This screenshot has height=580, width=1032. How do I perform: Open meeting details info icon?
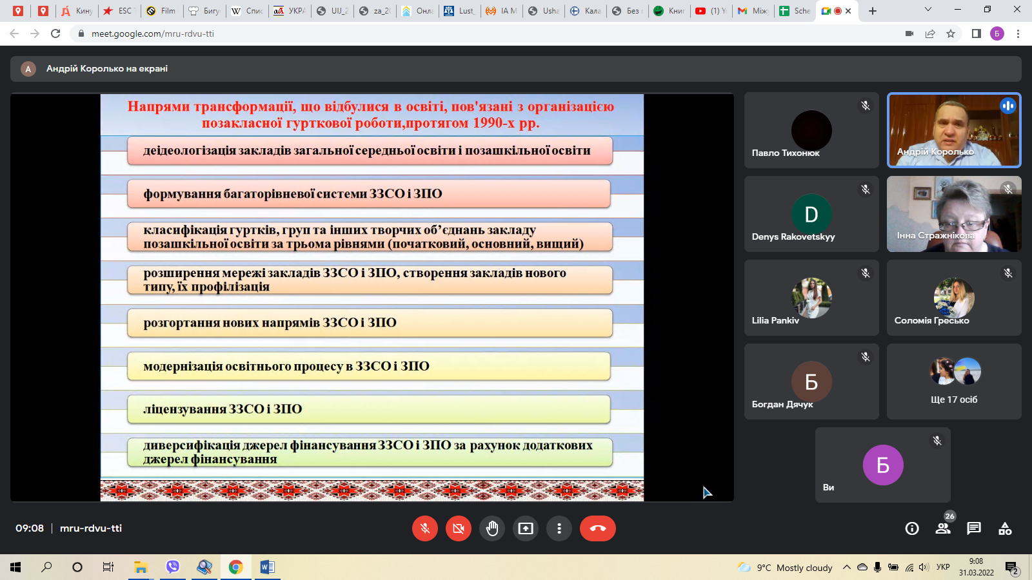tap(912, 528)
